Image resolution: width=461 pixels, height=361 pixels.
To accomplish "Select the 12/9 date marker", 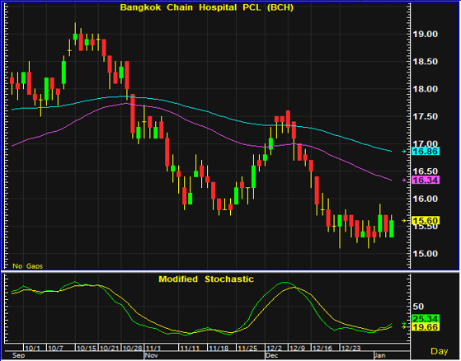I will tap(297, 349).
